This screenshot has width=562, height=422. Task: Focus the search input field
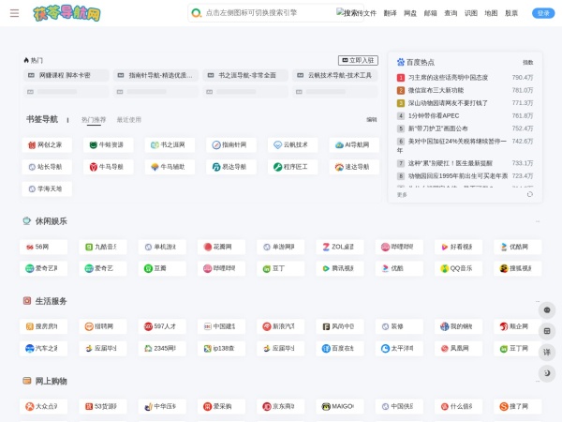[269, 13]
